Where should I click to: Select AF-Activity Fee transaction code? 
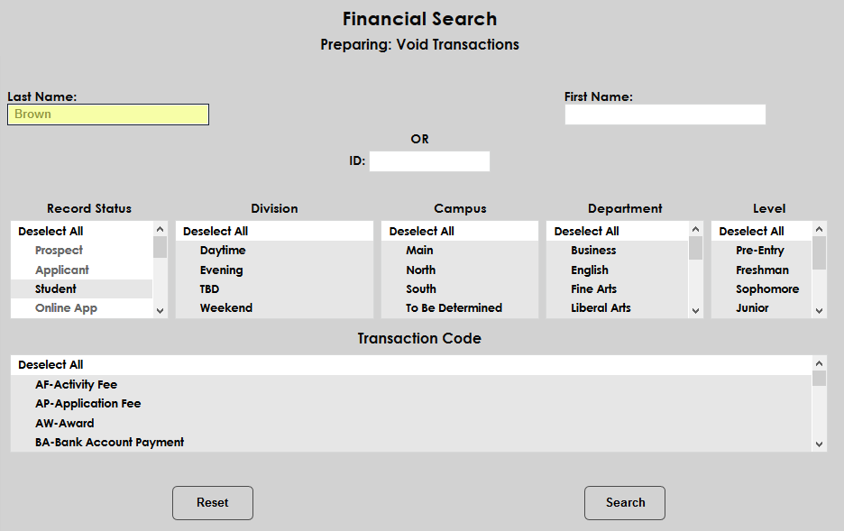coord(77,385)
